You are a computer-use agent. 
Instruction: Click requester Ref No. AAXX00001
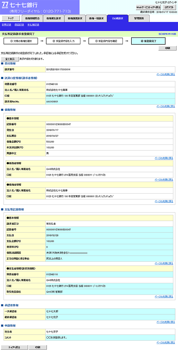coord(52,102)
